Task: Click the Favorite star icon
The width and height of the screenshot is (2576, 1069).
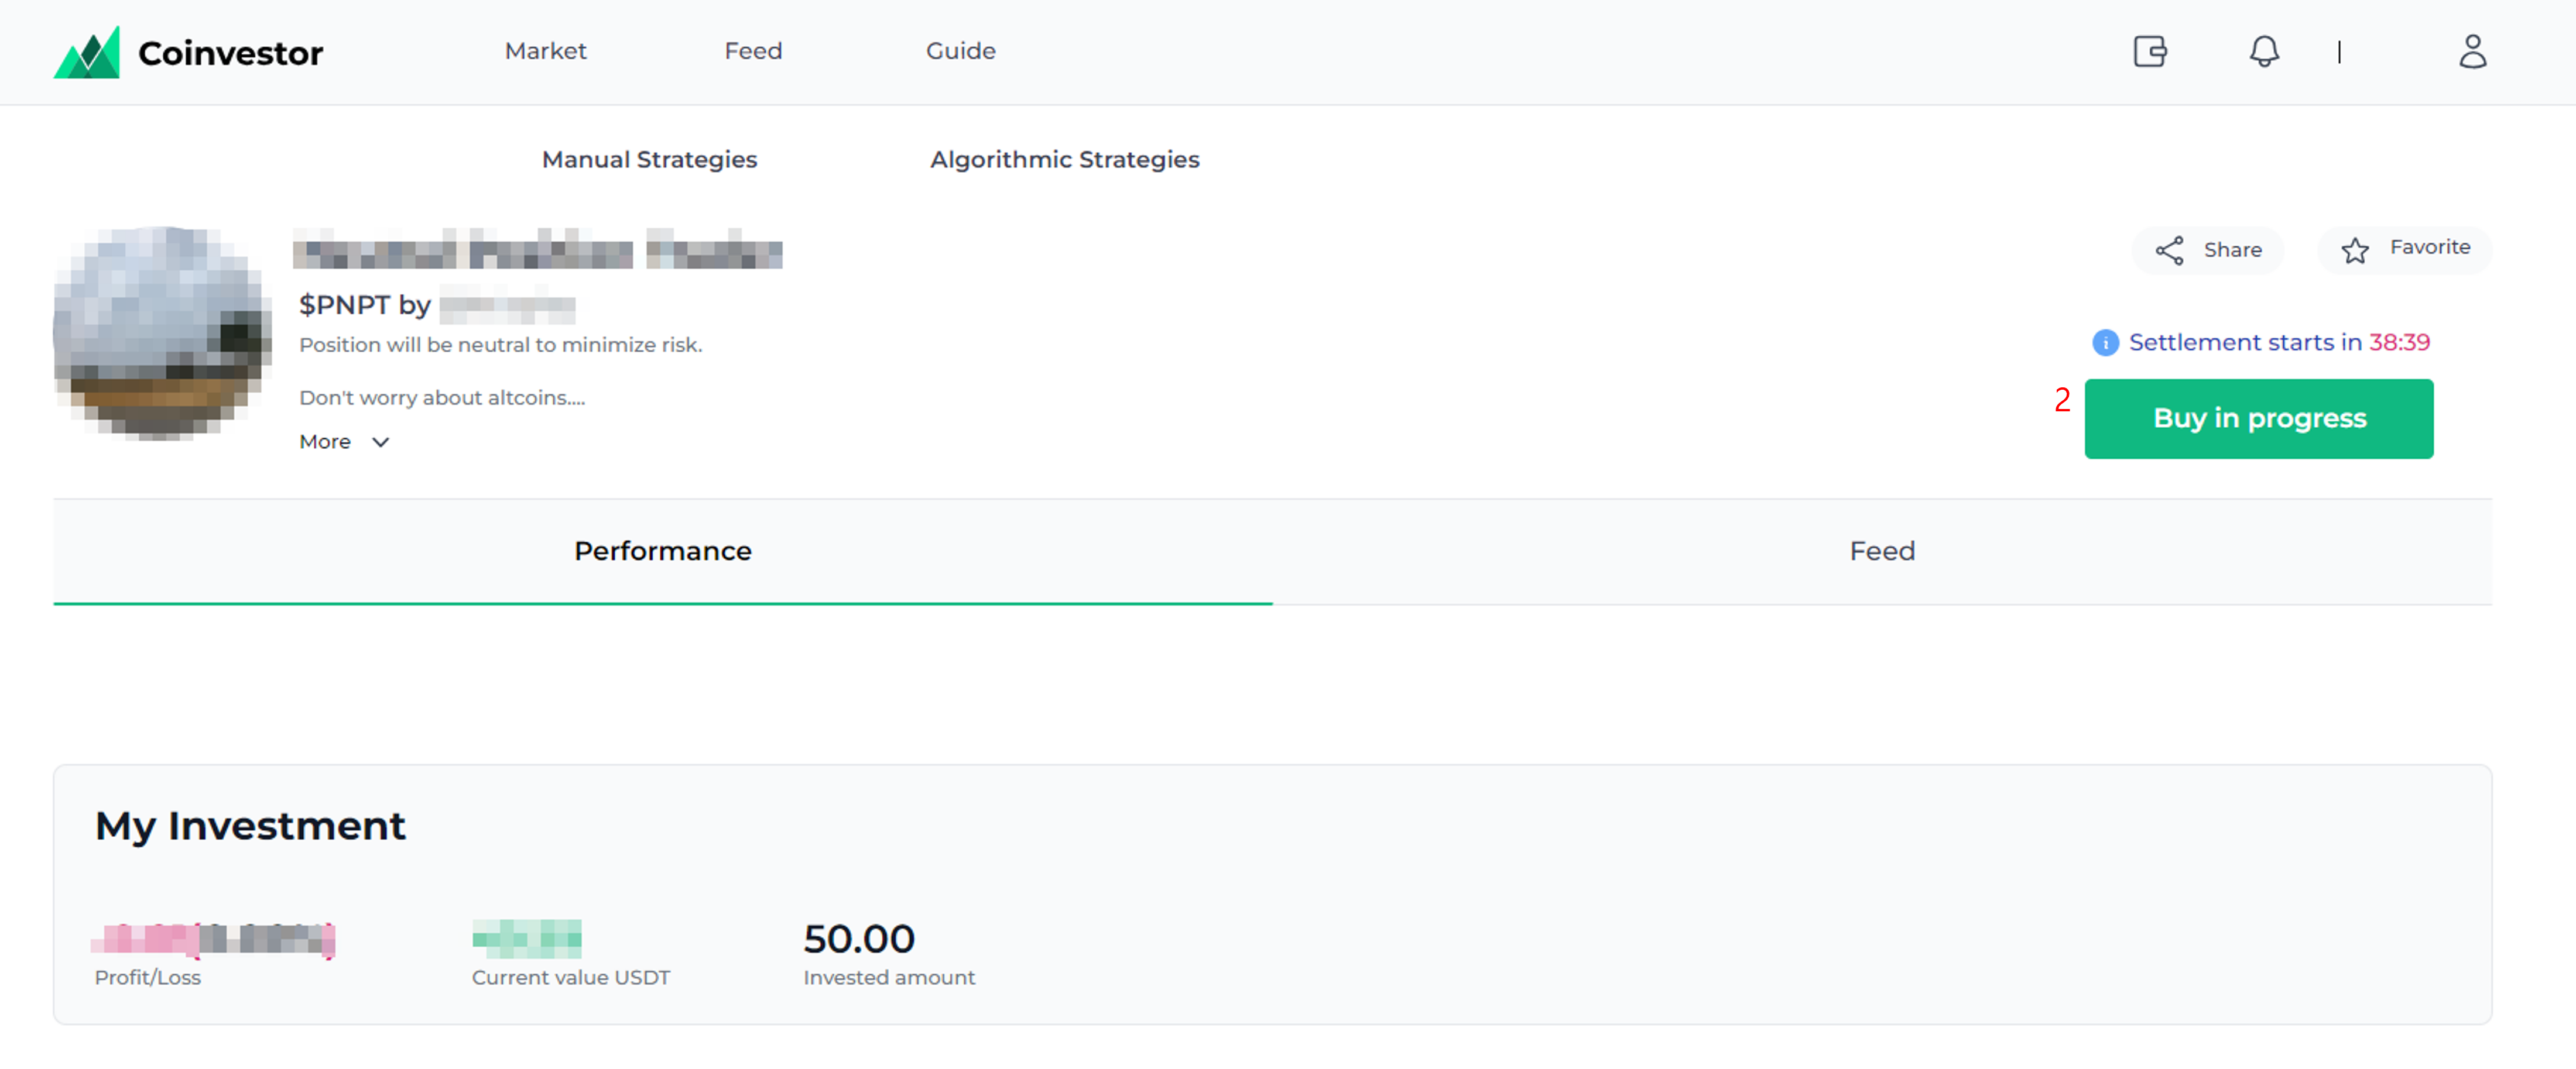Action: click(x=2355, y=250)
